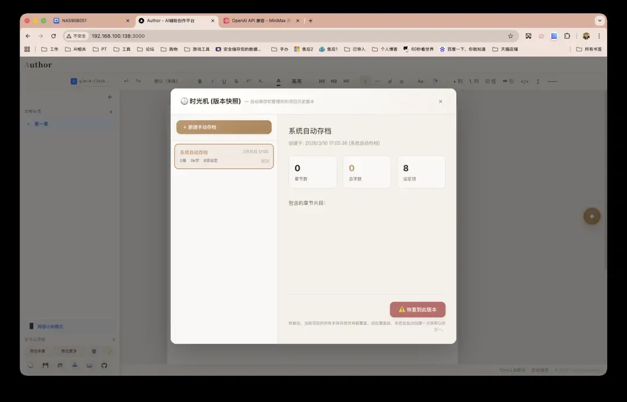This screenshot has height=402, width=627.
Task: Close the 时光机 version snapshot dialog
Action: pos(440,102)
